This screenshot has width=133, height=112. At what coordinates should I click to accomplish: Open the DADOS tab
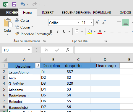[x=125, y=13]
